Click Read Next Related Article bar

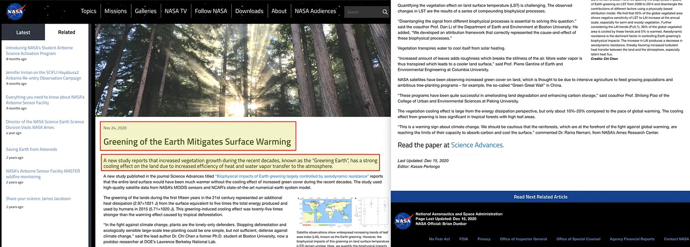tap(540, 197)
